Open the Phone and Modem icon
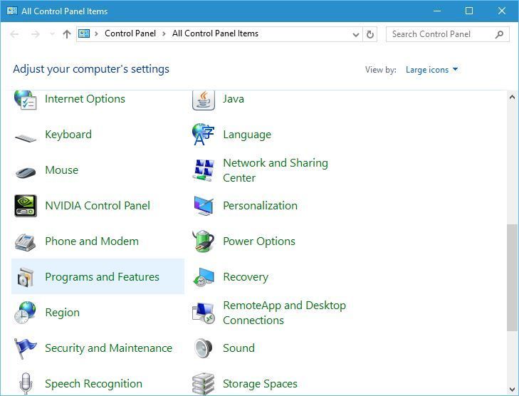 (x=25, y=242)
